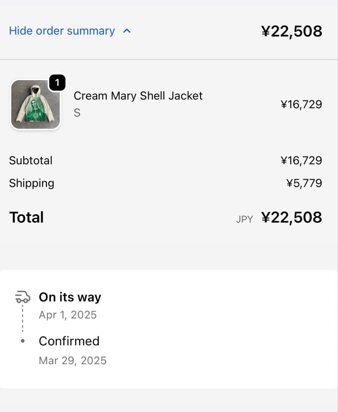Click the order total in the header bar
Image resolution: width=338 pixels, height=412 pixels.
[x=292, y=31]
